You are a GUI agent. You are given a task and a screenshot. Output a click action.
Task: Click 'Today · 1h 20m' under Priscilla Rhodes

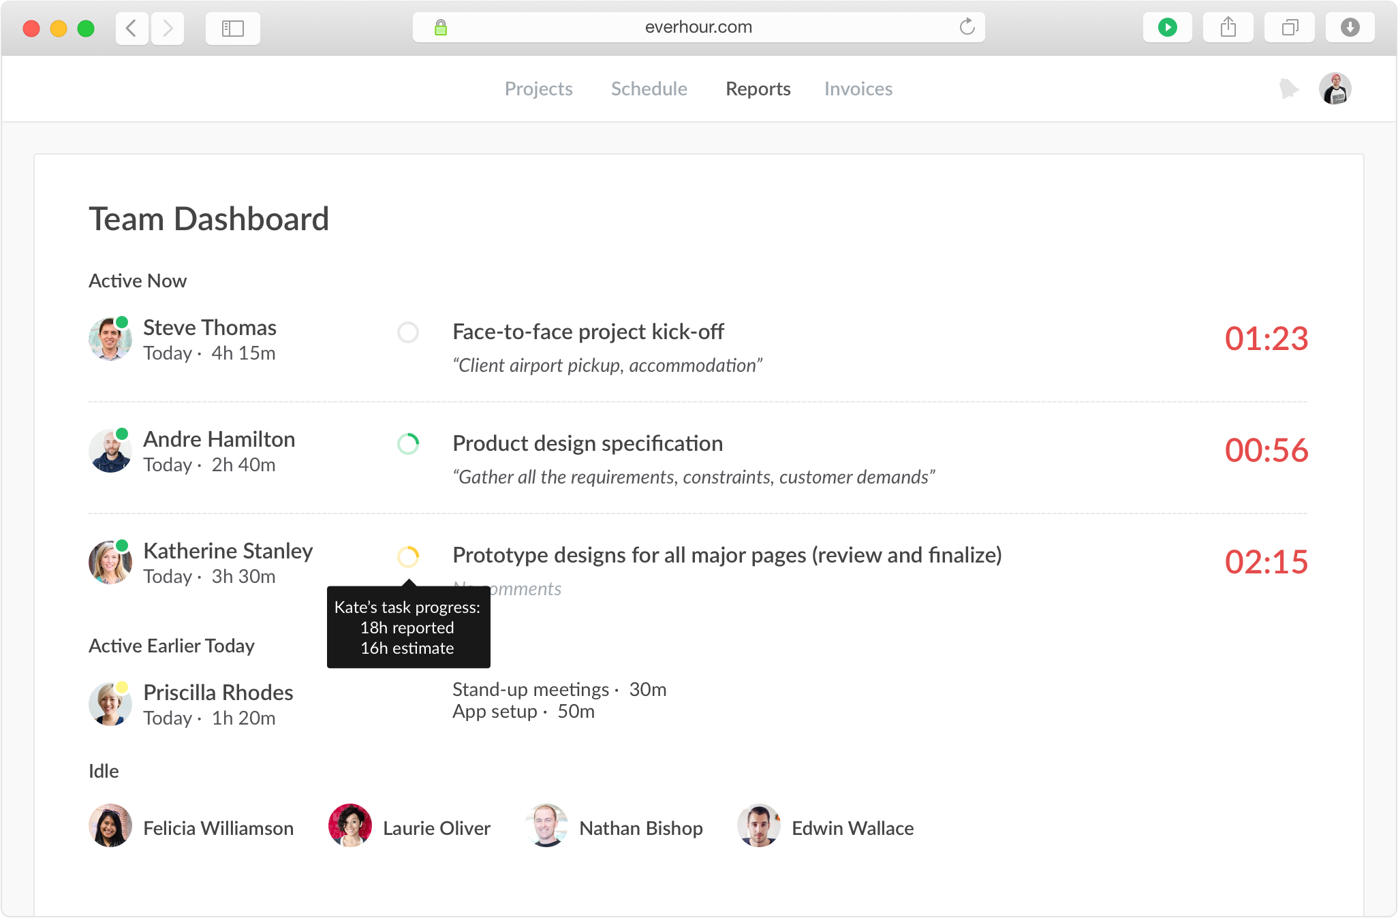pyautogui.click(x=209, y=718)
